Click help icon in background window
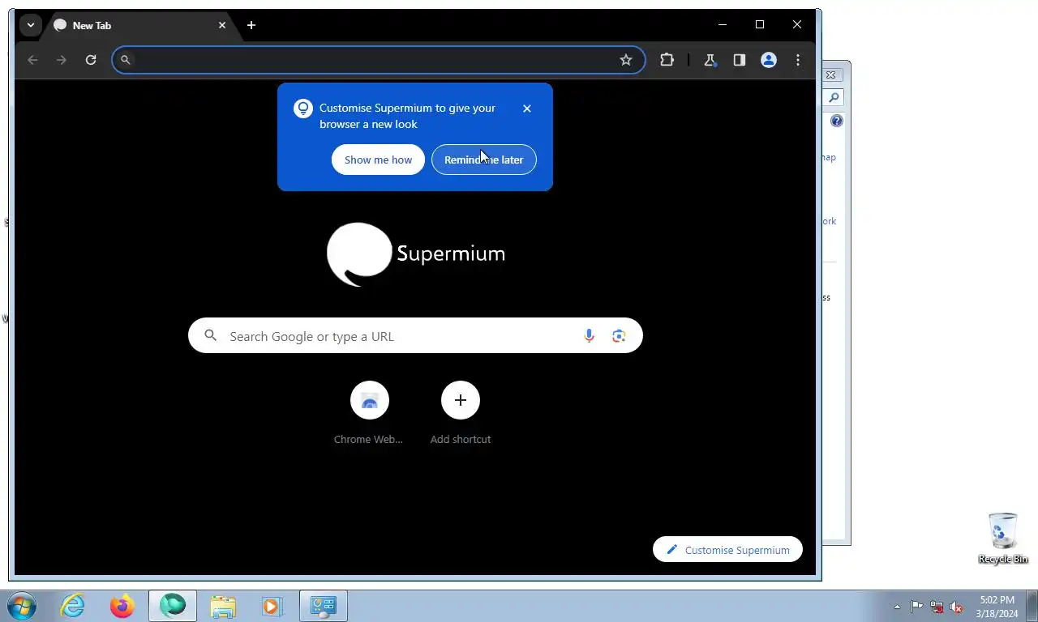This screenshot has height=622, width=1038. tap(836, 121)
